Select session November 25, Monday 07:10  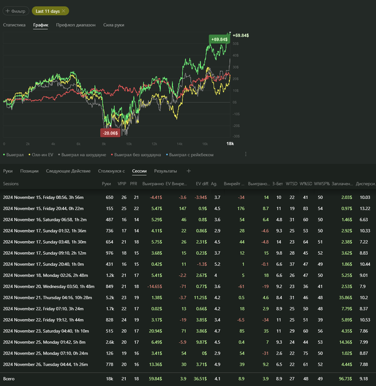pos(188,353)
